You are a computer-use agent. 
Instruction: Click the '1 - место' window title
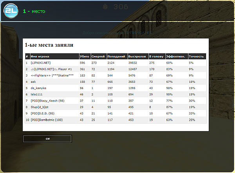[34, 11]
